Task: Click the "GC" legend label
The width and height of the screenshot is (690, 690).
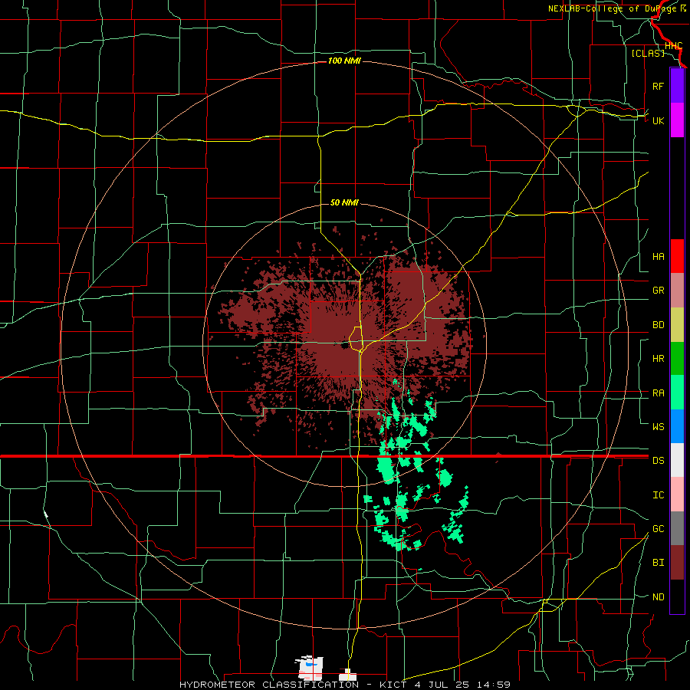Action: (658, 529)
